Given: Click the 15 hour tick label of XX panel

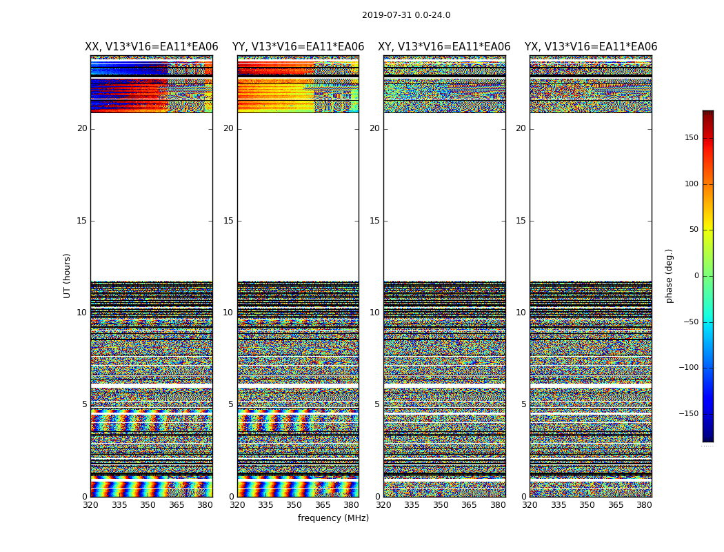Looking at the screenshot, I should 82,221.
